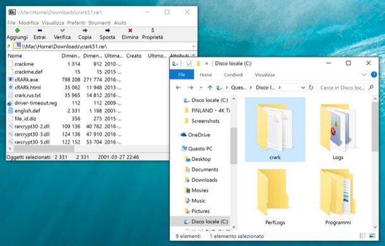Screen dimensions: 385x246
Task: Select Questo PC in the navigation pane
Action: coord(197,148)
